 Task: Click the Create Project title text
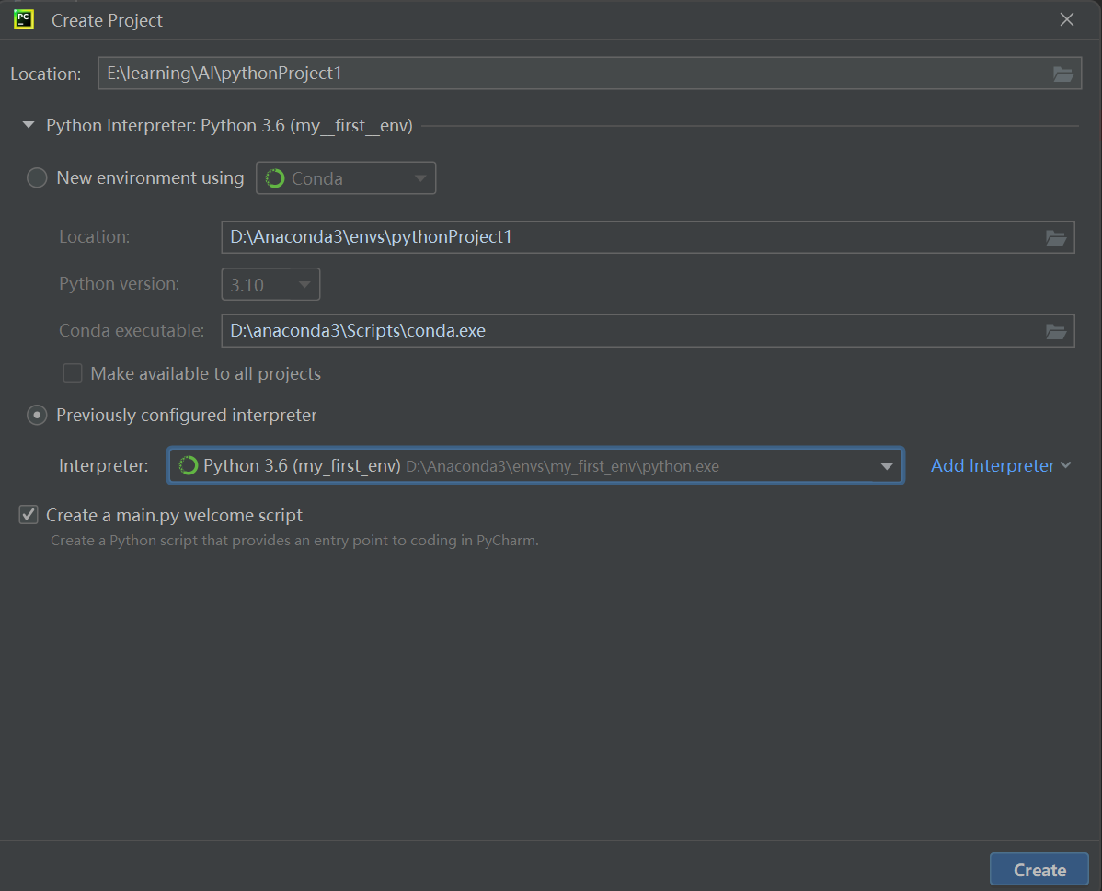coord(107,20)
